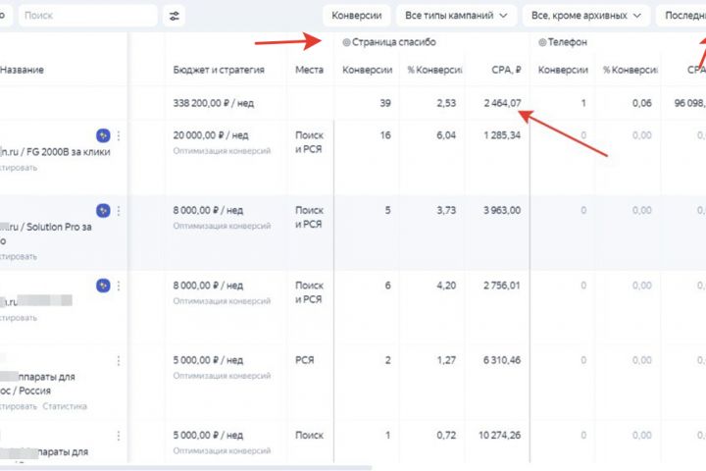
Task: Expand the Все типы кампаний dropdown
Action: [456, 16]
